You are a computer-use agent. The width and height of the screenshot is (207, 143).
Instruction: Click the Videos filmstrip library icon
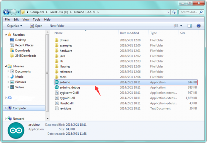point(12,87)
